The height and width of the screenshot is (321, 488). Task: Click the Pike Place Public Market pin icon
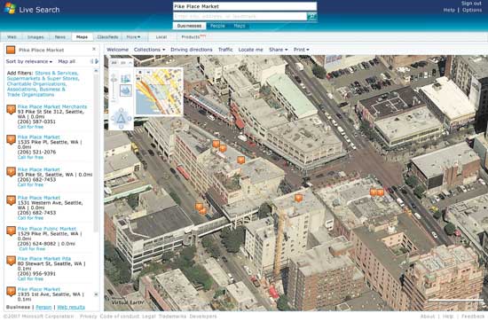(12, 231)
